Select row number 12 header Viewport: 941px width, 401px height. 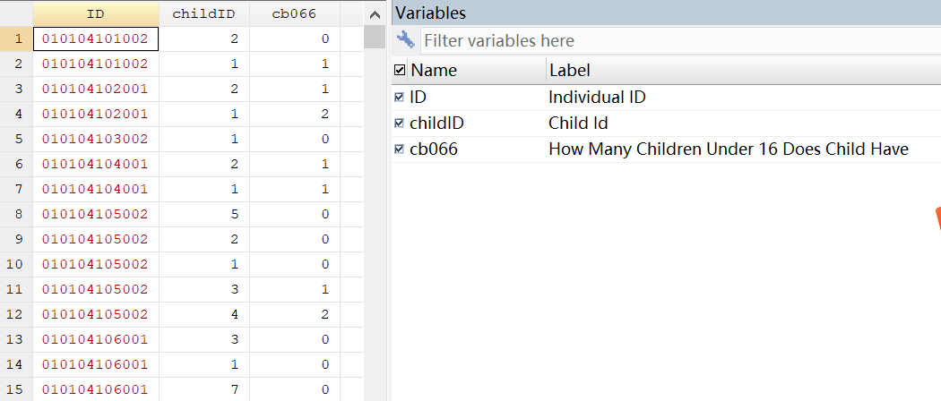click(16, 314)
